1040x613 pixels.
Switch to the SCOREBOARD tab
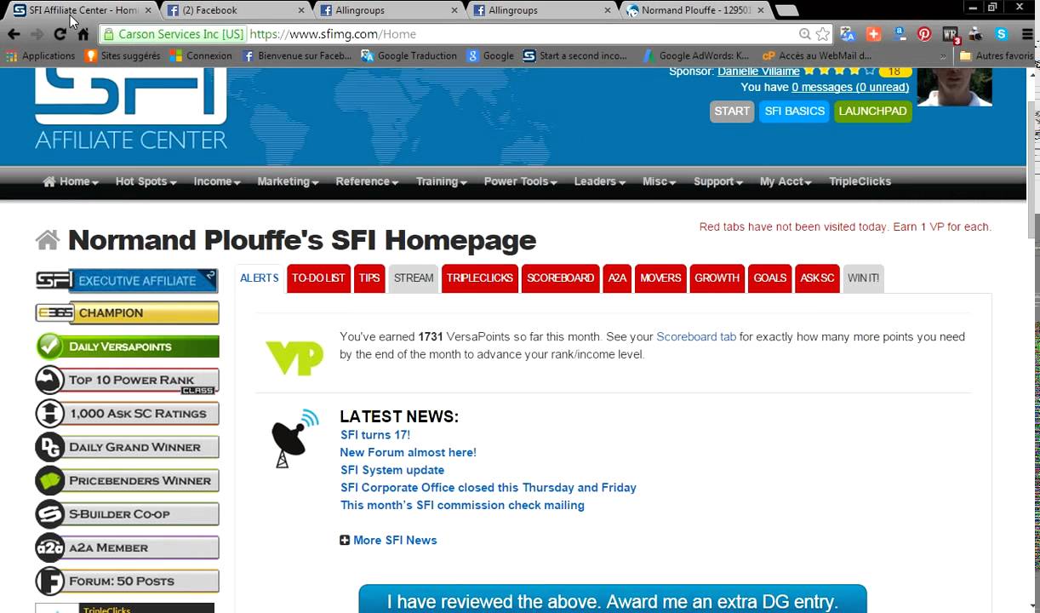coord(560,278)
